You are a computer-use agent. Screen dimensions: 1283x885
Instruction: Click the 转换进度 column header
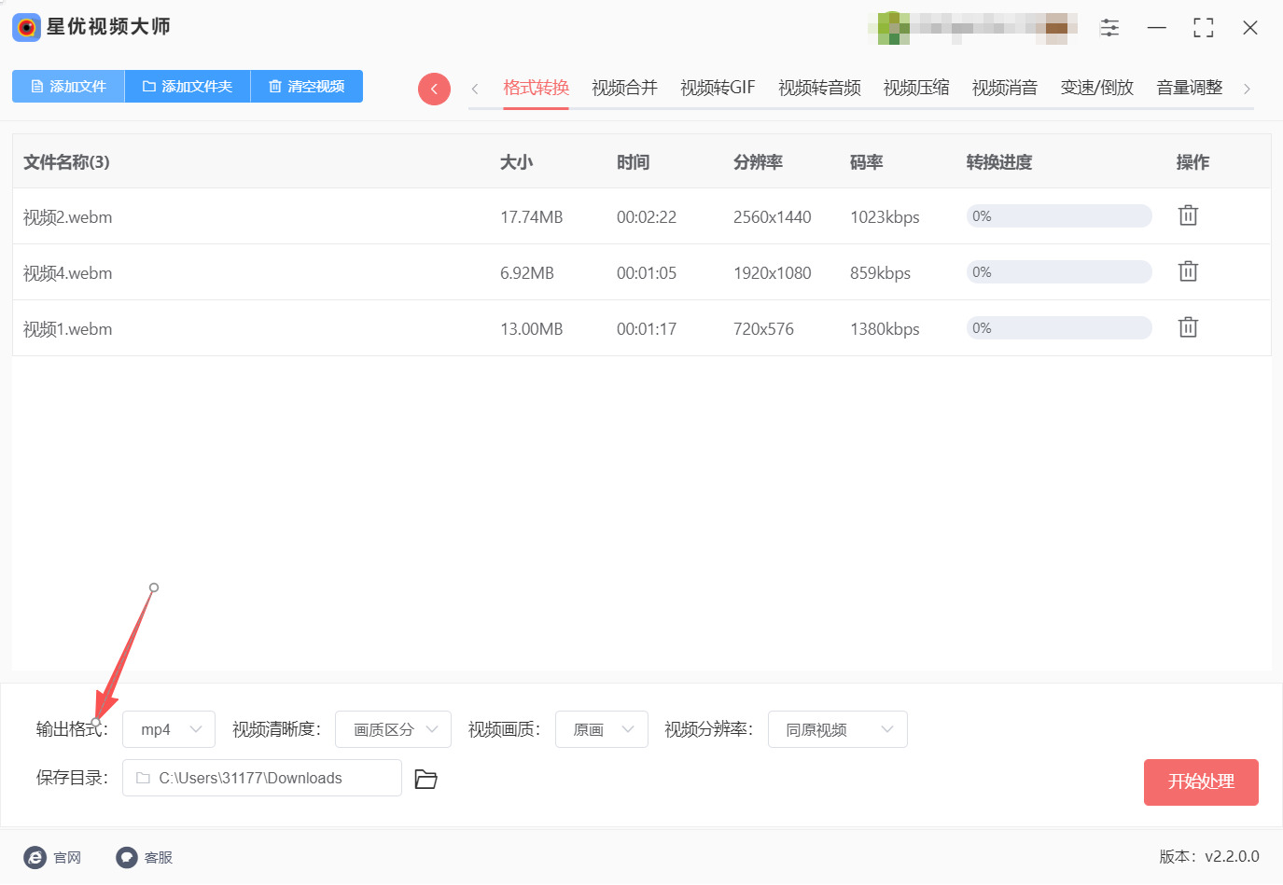[x=999, y=162]
